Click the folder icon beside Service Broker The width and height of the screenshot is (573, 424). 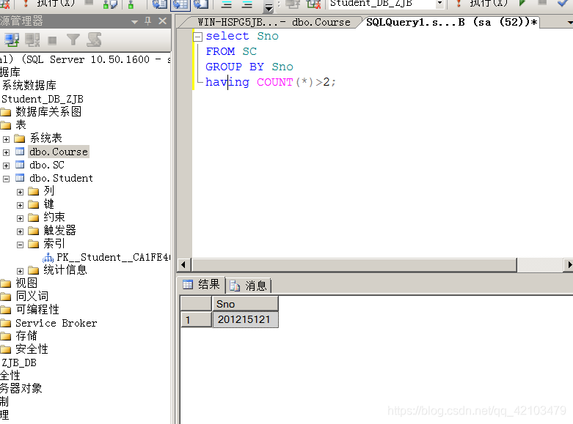pos(5,323)
